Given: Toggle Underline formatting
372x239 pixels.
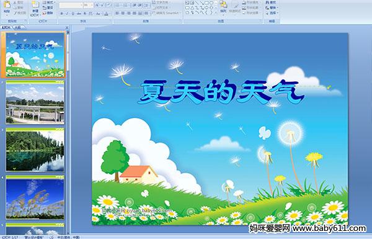Looking at the screenshot, I should click(73, 14).
